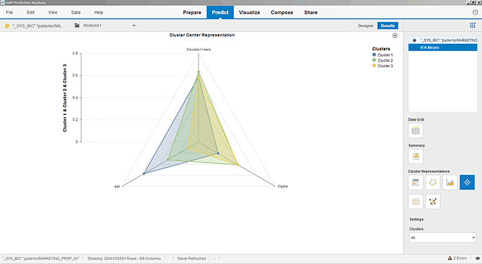Open the Clusters 'All' combo box
482x264 pixels.
[x=443, y=238]
